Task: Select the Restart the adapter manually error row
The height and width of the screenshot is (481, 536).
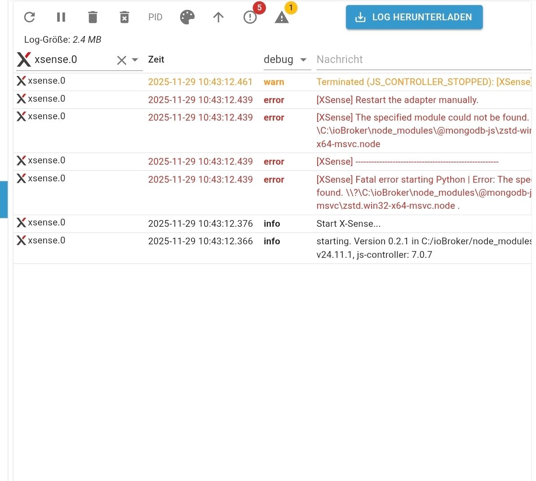Action: 272,100
